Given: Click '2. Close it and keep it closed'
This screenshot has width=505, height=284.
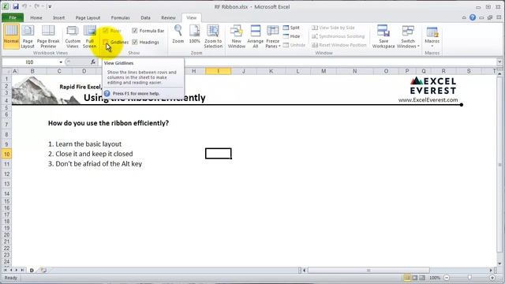Looking at the screenshot, I should [90, 154].
